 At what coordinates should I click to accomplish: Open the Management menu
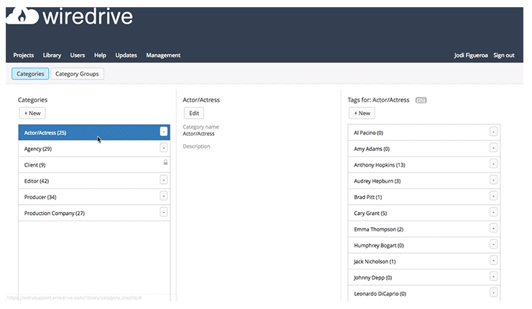click(x=163, y=55)
